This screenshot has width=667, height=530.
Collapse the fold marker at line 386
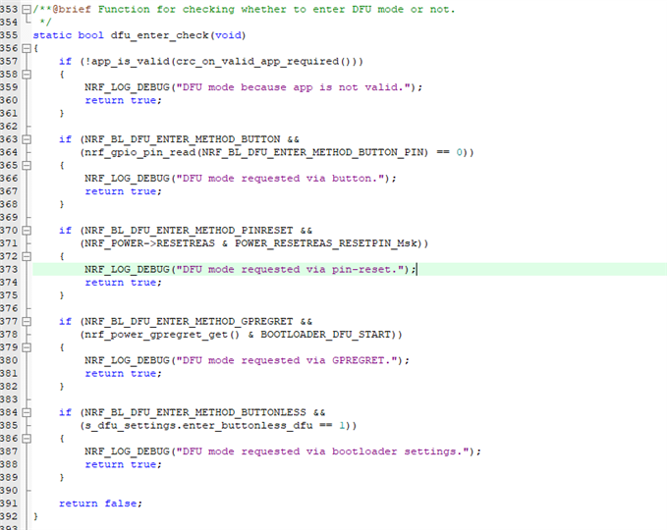click(x=27, y=438)
